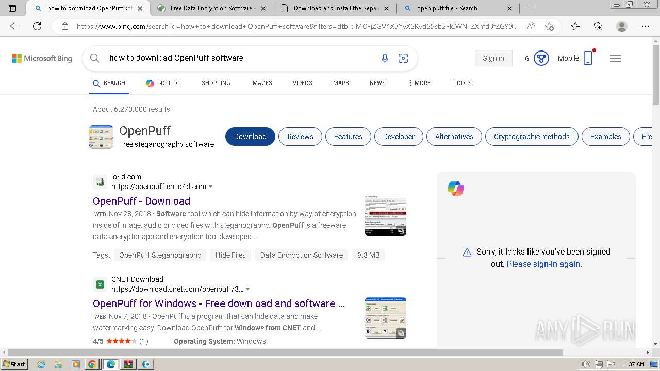Screen dimensions: 660x371
Task: Click Please sign-in again link
Action: 544,264
